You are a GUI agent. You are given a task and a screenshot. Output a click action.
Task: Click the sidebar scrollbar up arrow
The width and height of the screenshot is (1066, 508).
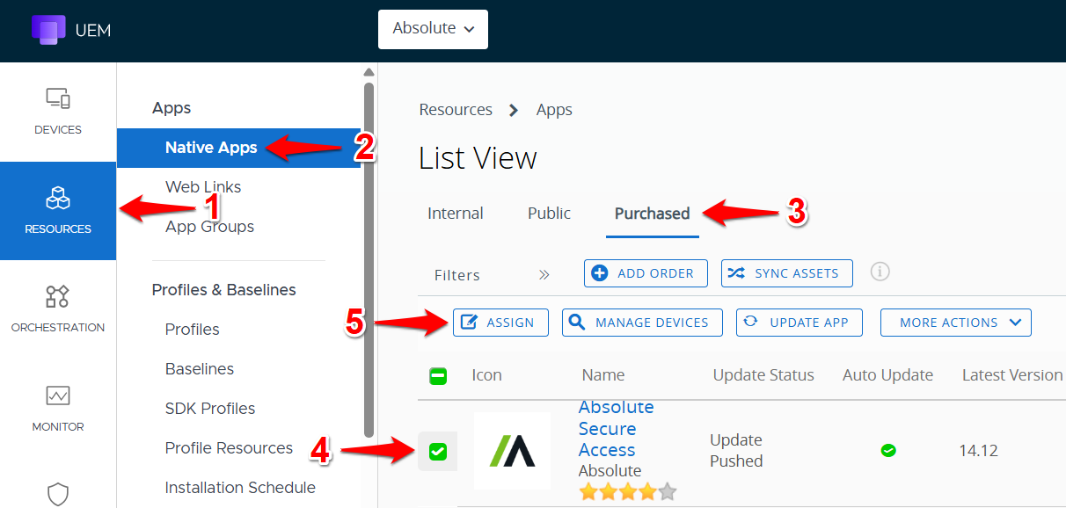click(369, 72)
